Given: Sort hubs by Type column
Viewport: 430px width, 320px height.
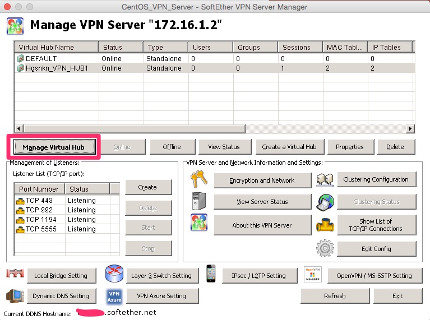Looking at the screenshot, I should 166,47.
